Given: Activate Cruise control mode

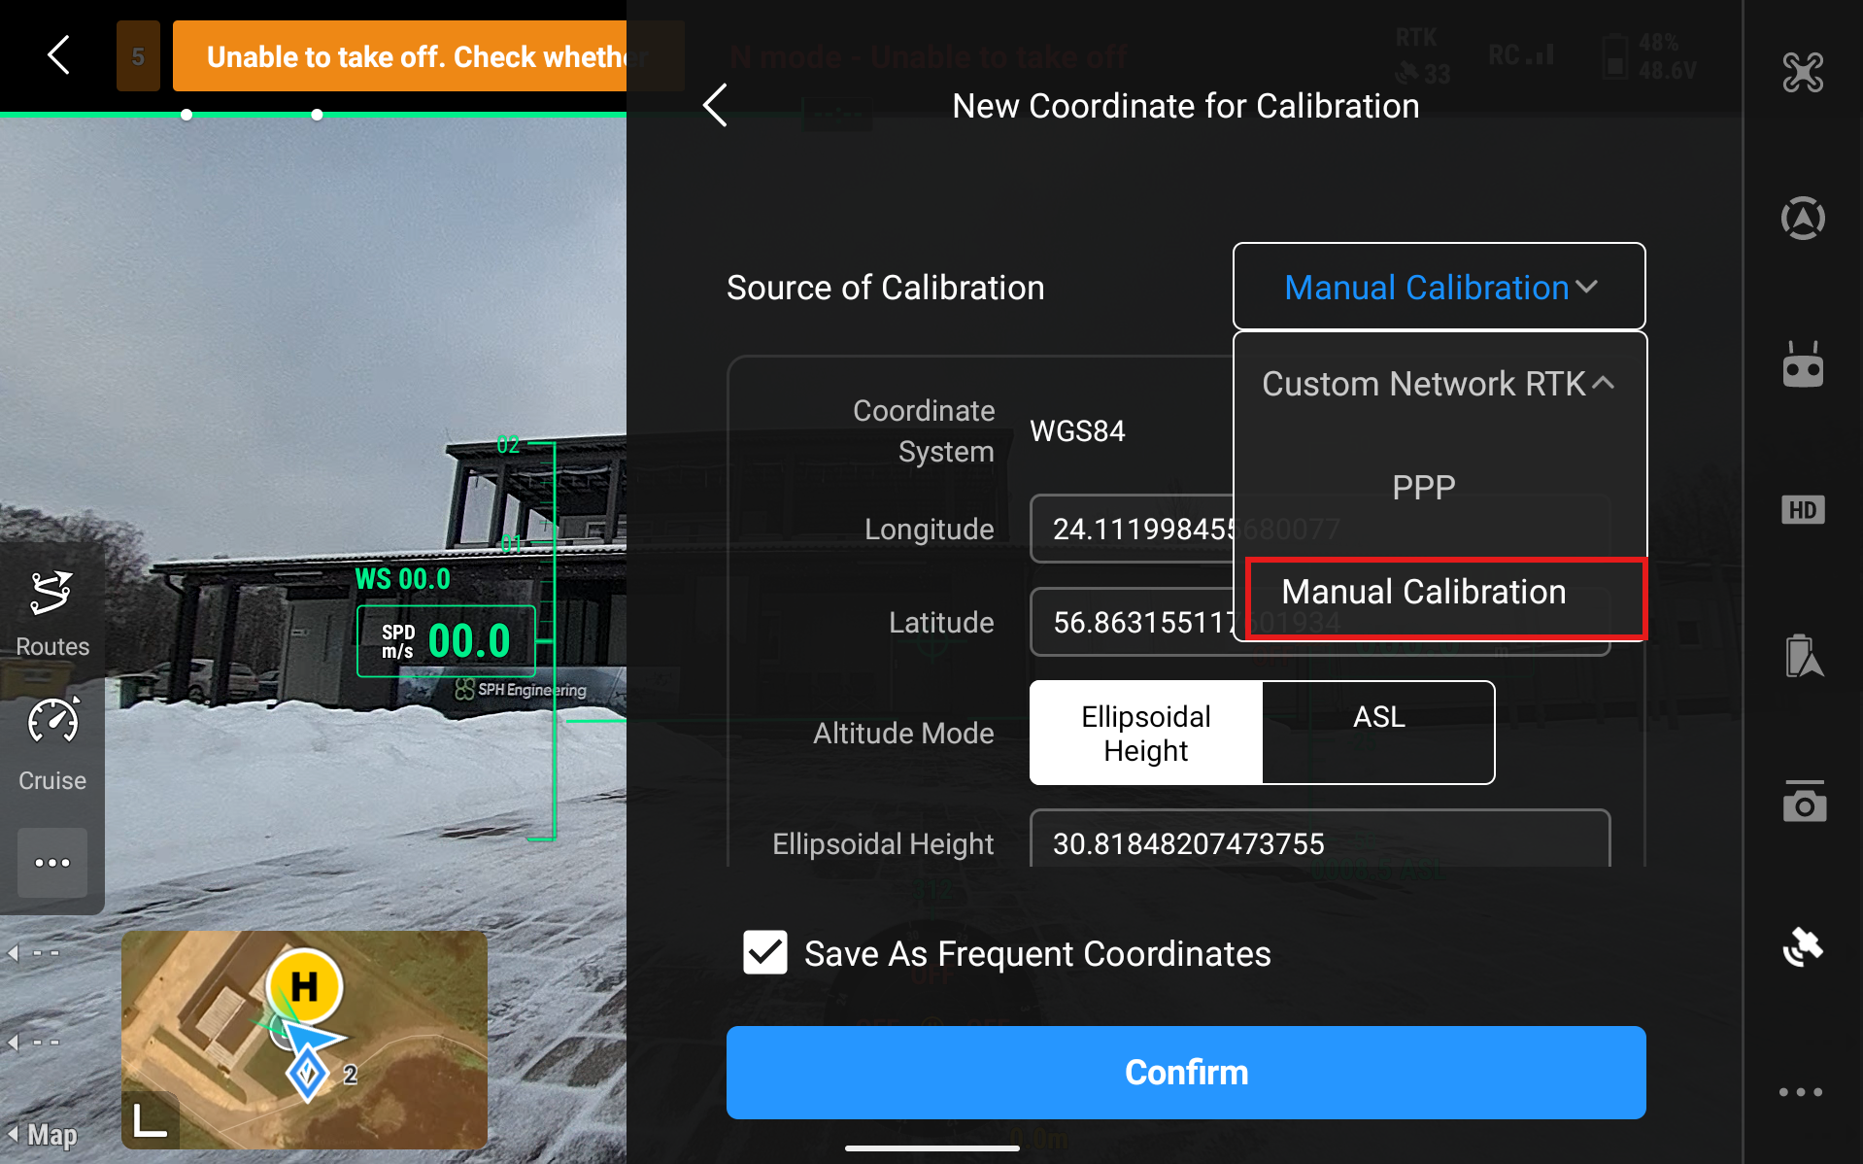Looking at the screenshot, I should (x=52, y=744).
